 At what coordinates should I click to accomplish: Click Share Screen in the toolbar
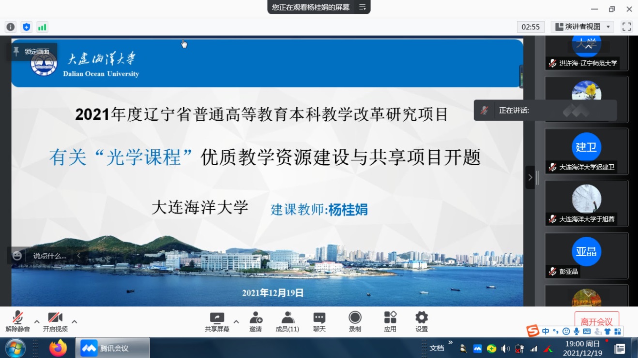217,322
